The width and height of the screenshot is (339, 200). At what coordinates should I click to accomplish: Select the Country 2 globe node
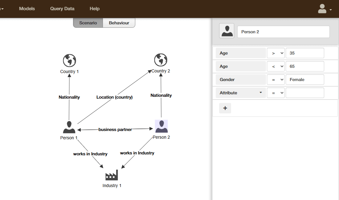pyautogui.click(x=161, y=60)
